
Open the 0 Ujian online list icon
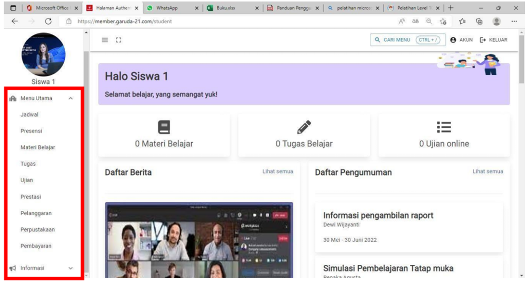pyautogui.click(x=444, y=127)
